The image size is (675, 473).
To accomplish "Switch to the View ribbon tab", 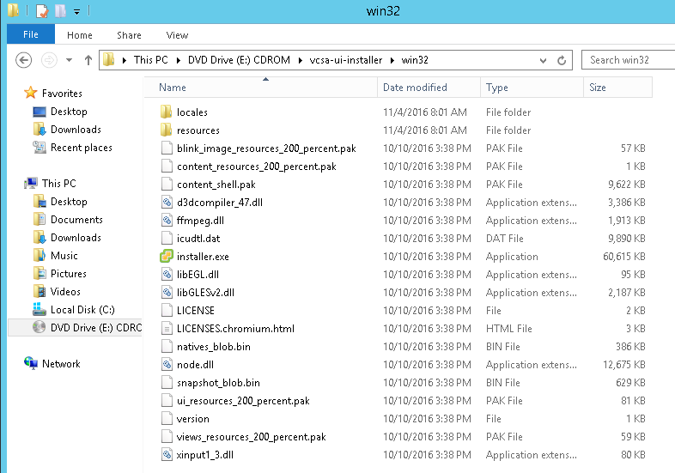I will click(x=177, y=35).
